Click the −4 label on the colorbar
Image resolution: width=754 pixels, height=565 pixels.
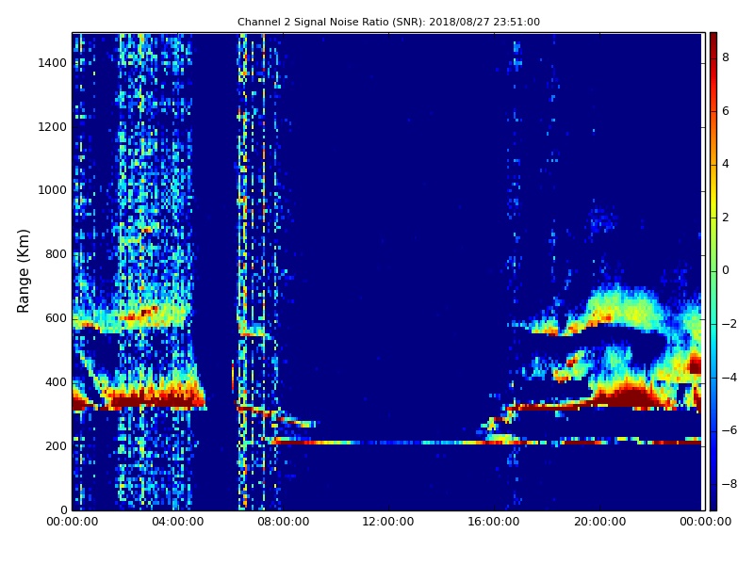(x=729, y=378)
